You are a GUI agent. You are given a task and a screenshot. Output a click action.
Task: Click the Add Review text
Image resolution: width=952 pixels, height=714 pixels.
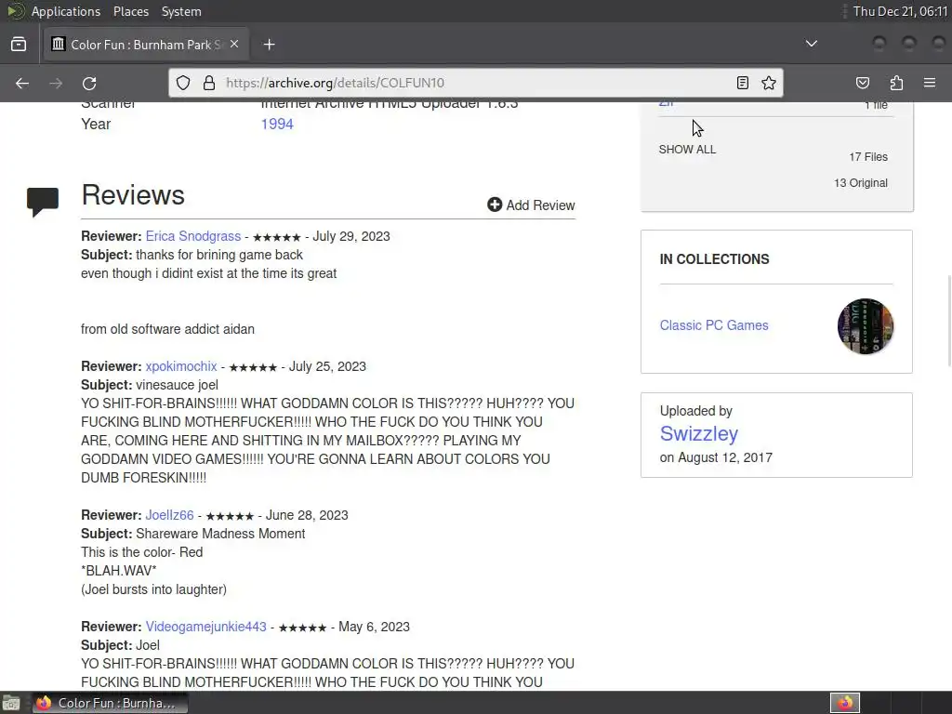click(540, 205)
